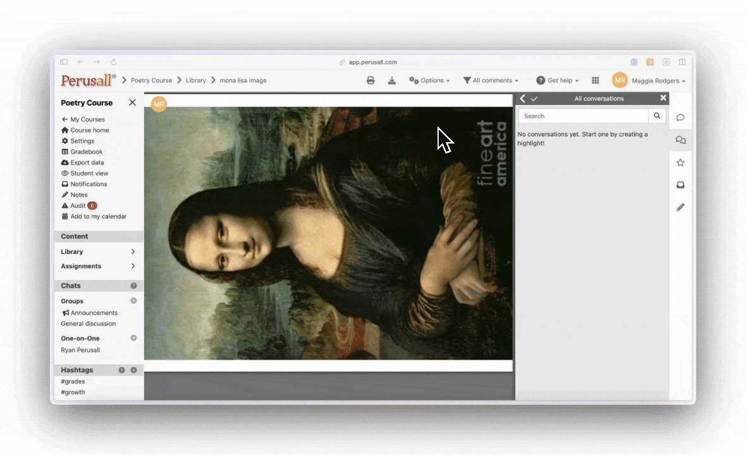Open browser split view icon
Image resolution: width=746 pixels, height=455 pixels.
tap(682, 62)
